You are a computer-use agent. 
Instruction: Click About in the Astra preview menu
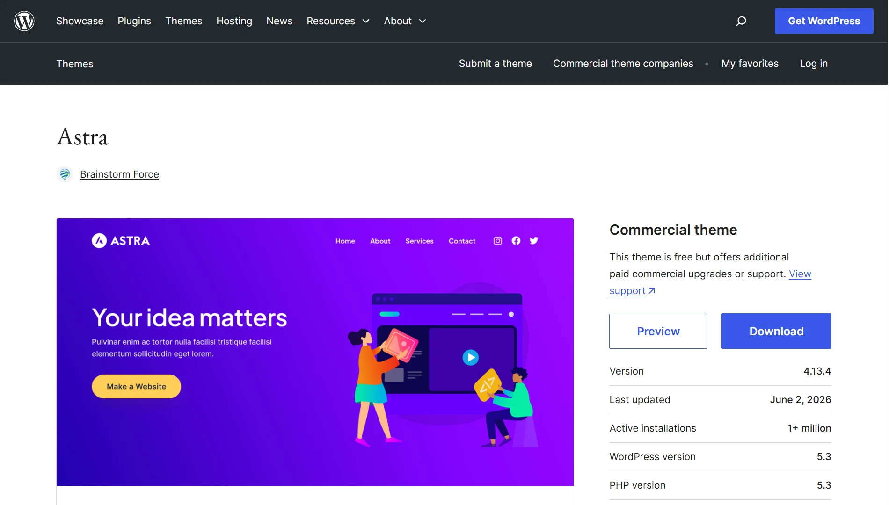[x=380, y=241]
